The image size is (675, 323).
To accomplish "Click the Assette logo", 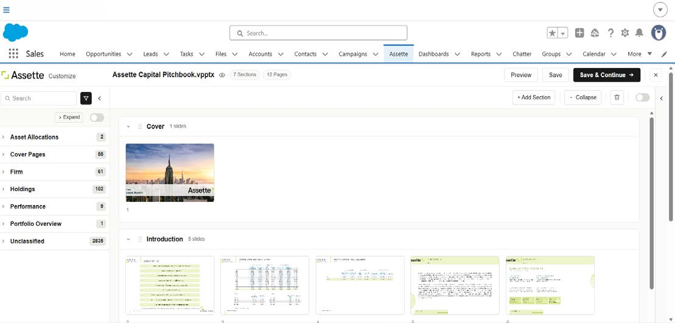I will (x=23, y=75).
